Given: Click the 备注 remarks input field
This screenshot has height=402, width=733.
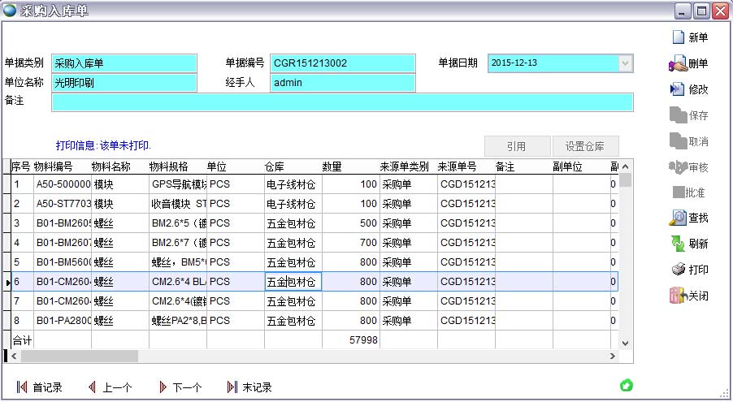Looking at the screenshot, I should click(x=341, y=102).
